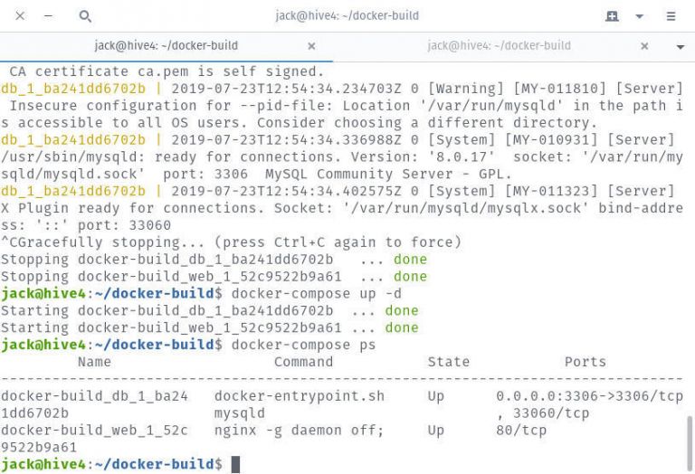Open the tab list dropdown arrow
The height and width of the screenshot is (474, 695).
tap(680, 46)
